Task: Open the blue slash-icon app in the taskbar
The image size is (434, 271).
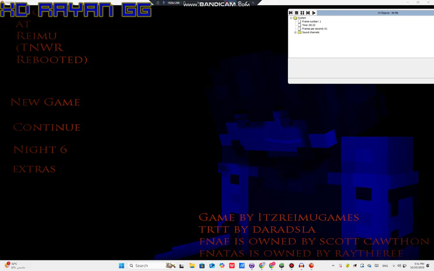Action: tap(242, 266)
